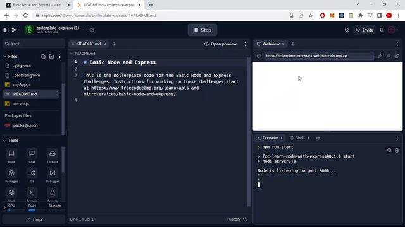
Task: Toggle the left sidebar panel icon
Action: [6, 30]
